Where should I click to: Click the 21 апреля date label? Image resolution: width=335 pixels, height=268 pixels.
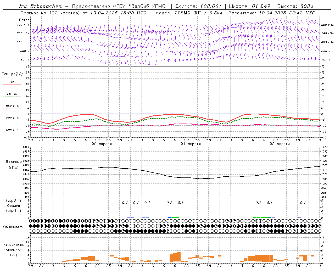(x=191, y=144)
